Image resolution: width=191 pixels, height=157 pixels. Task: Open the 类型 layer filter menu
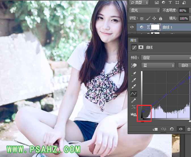(138, 3)
